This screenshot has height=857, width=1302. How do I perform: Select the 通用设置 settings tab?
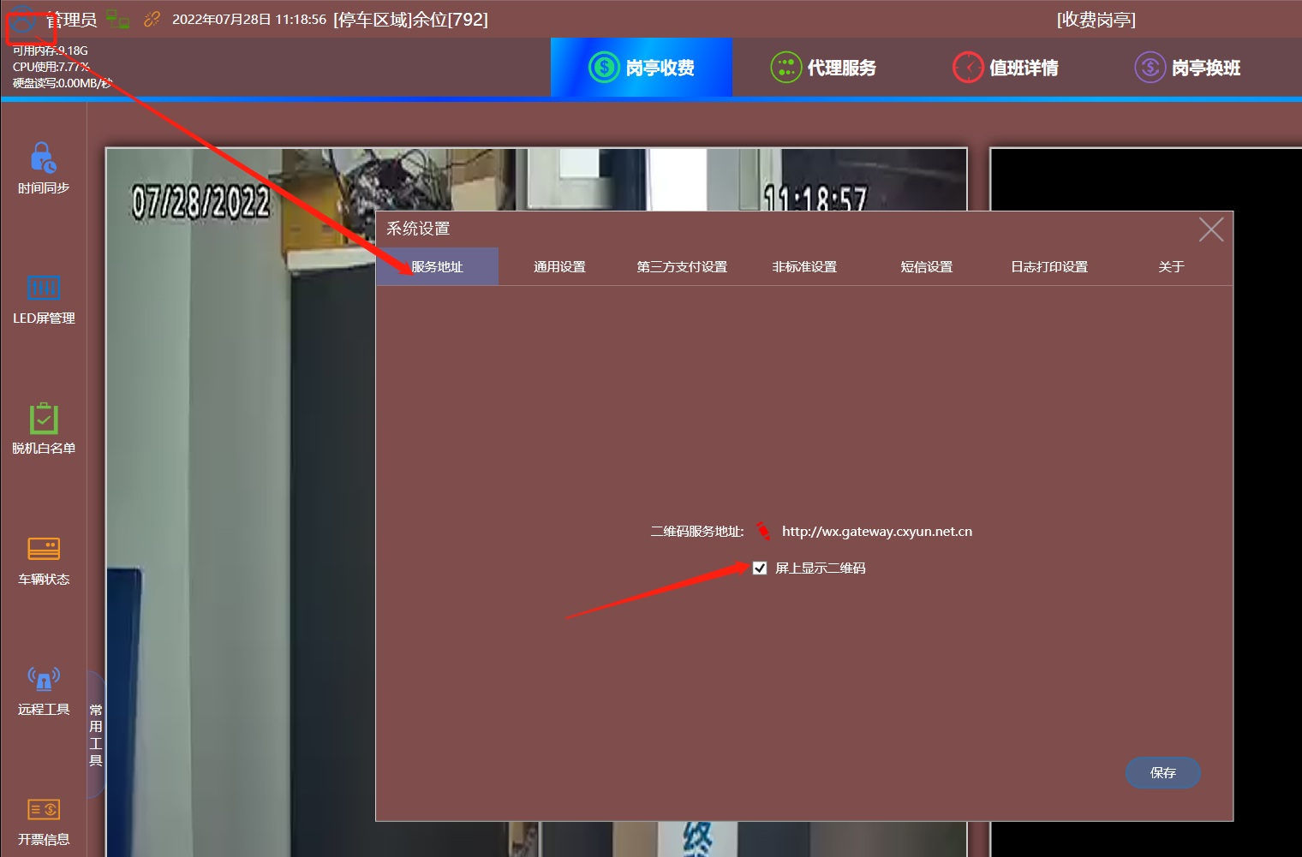pos(559,266)
